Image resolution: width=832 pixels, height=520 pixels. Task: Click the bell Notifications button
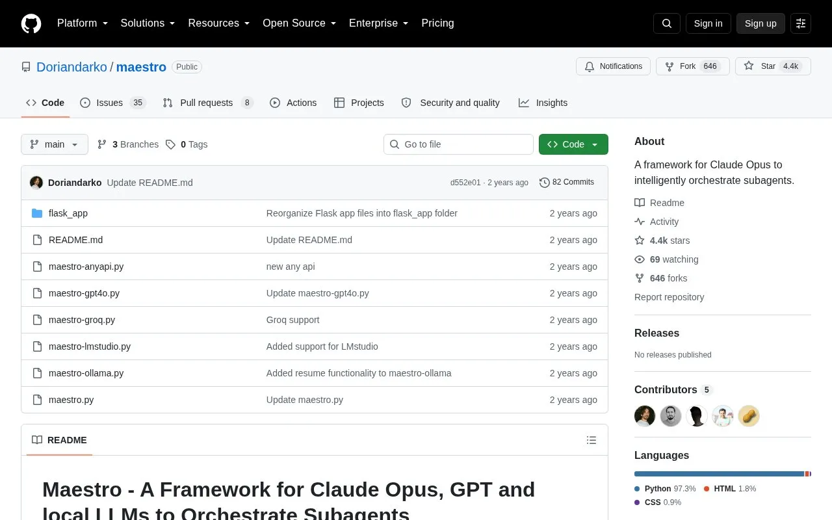click(613, 66)
